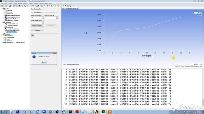Click the Graphics tree icon

point(6,36)
